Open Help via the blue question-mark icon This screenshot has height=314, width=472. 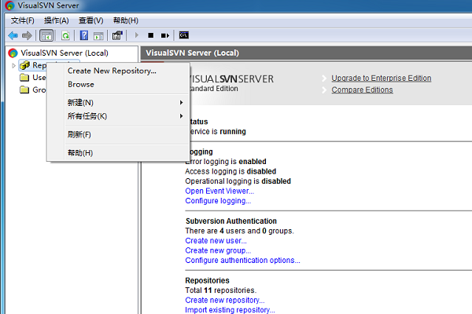coord(82,35)
